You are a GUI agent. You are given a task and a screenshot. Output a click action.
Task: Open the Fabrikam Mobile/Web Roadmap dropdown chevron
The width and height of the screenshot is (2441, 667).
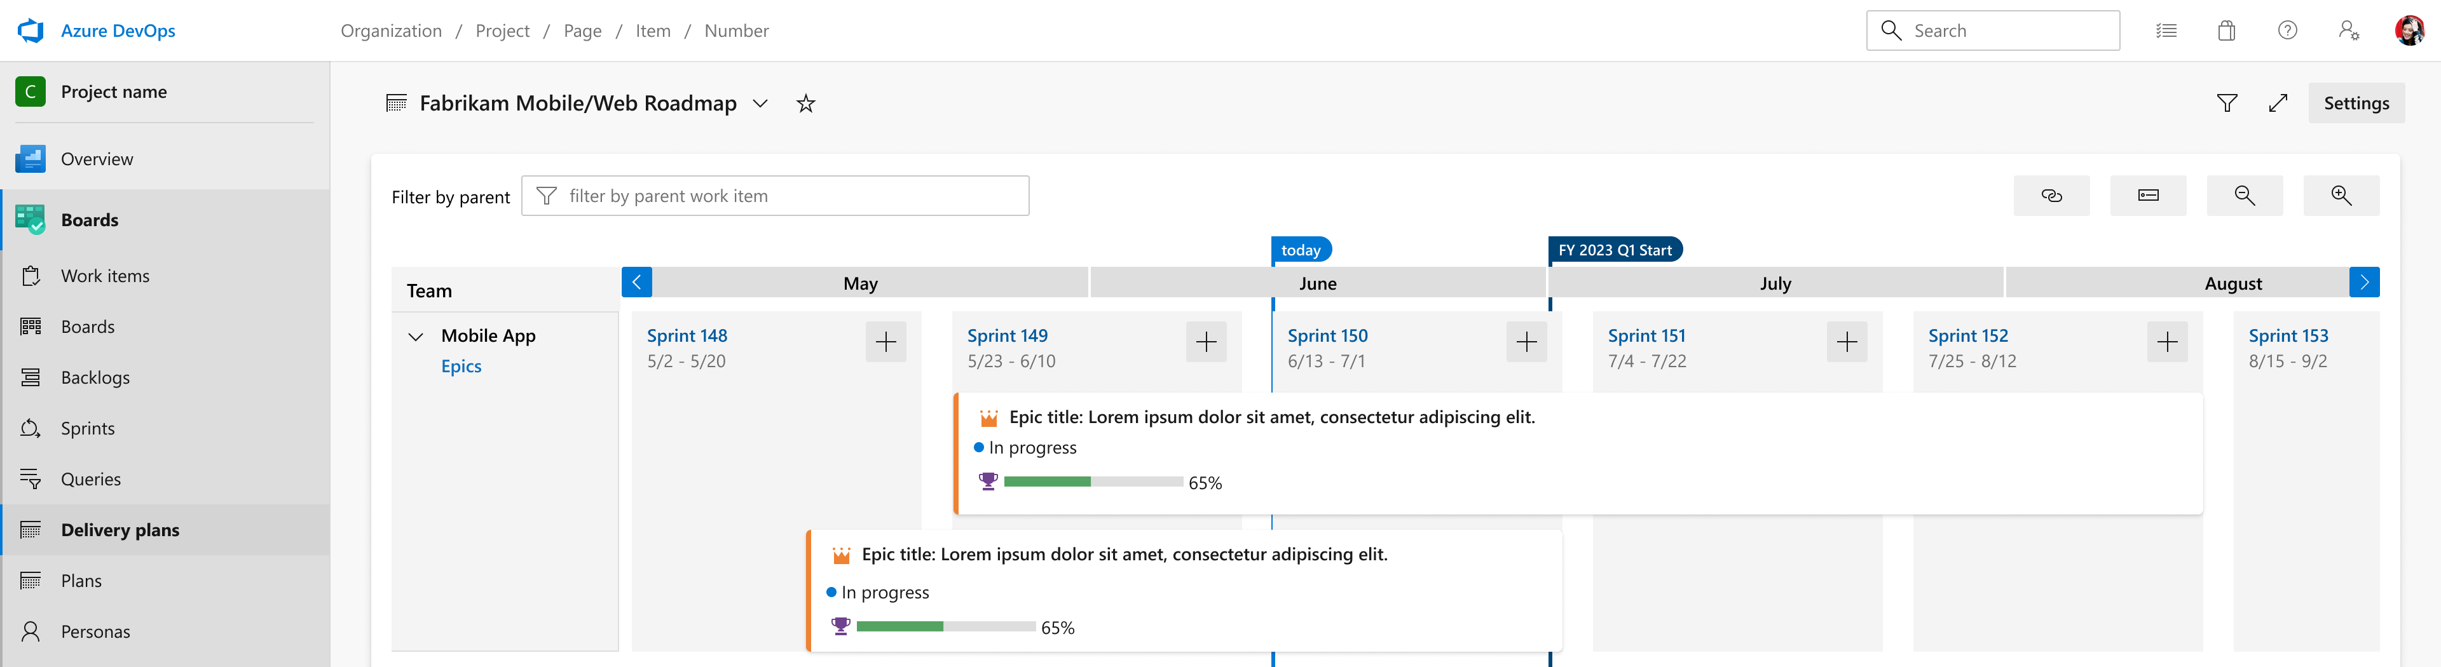[760, 104]
